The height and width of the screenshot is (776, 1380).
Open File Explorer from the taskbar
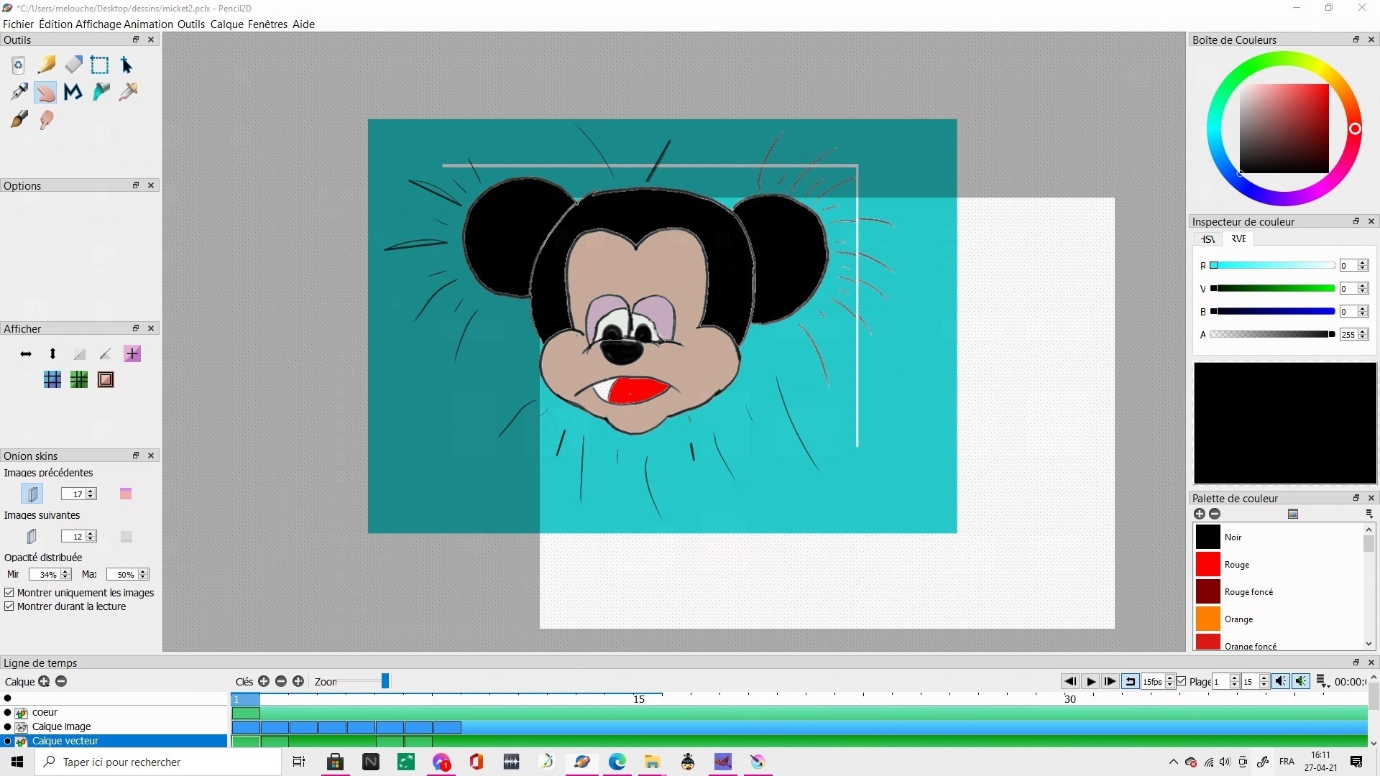click(x=652, y=762)
